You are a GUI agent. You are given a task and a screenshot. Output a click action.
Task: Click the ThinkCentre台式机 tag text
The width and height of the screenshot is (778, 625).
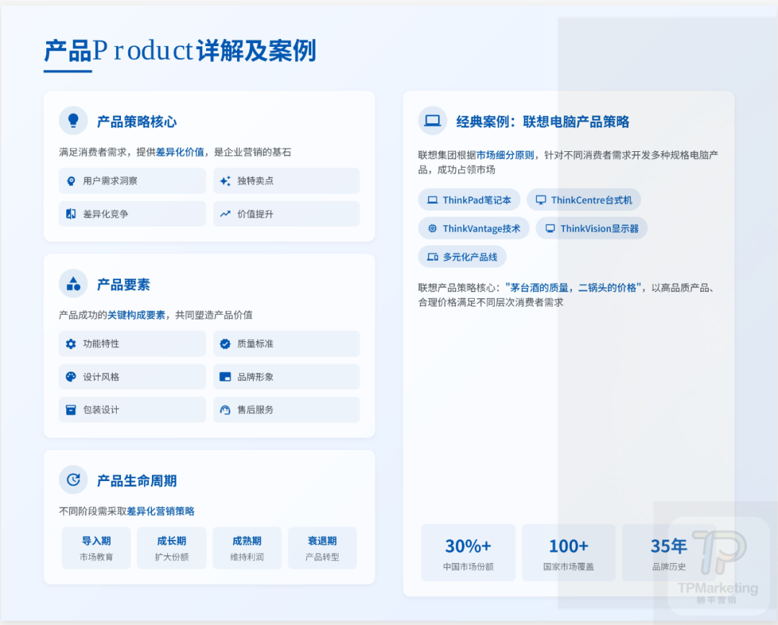click(591, 200)
